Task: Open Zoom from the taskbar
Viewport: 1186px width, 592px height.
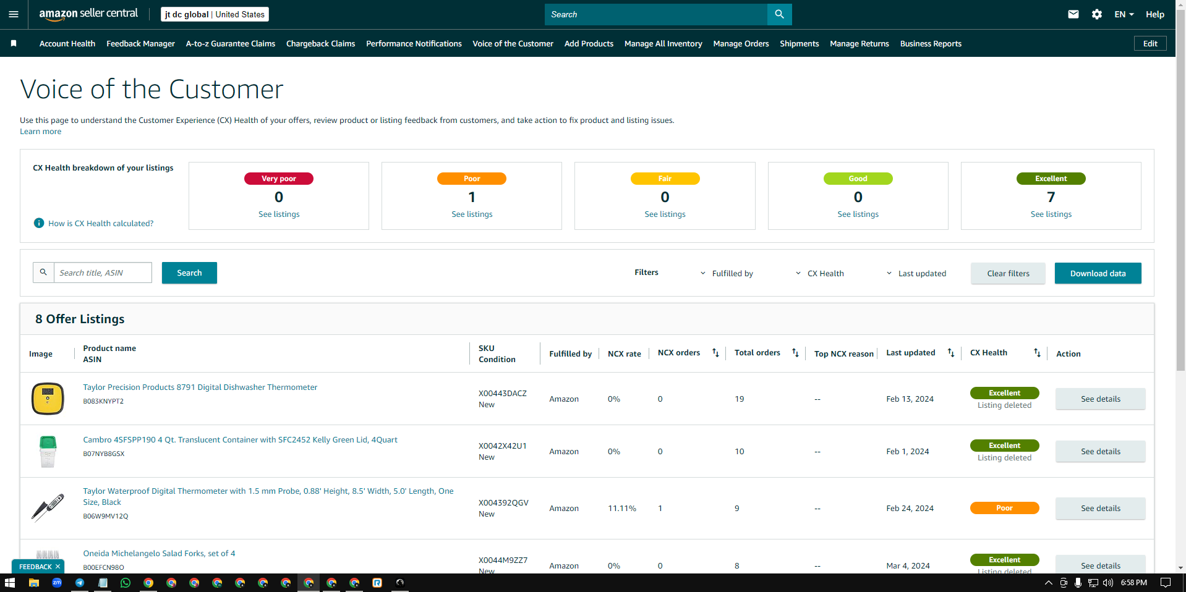Action: click(x=57, y=583)
